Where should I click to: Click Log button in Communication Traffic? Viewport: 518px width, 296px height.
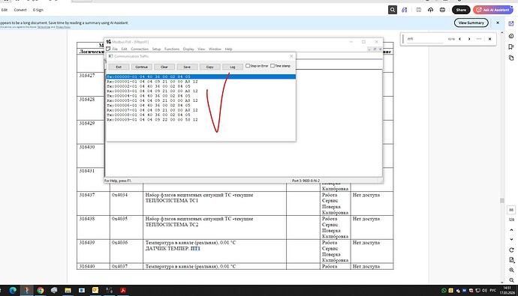coord(233,67)
